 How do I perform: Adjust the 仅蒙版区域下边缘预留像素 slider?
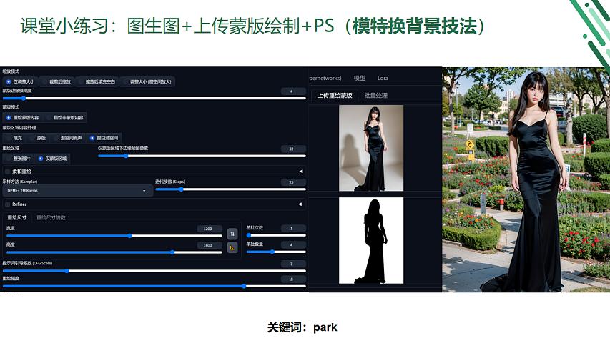pyautogui.click(x=202, y=156)
